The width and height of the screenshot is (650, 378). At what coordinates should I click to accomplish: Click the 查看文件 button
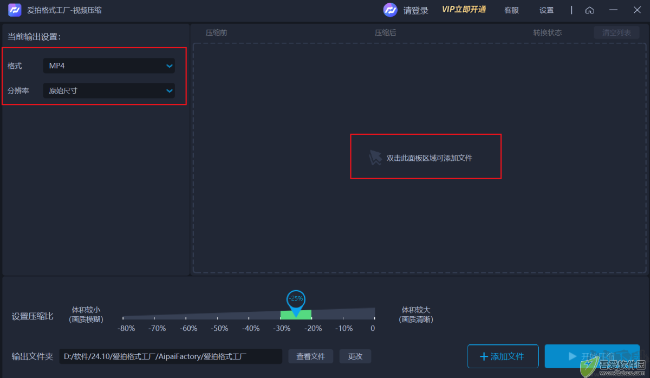(310, 356)
